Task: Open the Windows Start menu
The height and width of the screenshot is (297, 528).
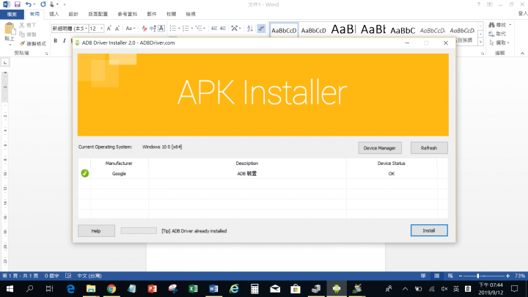Action: tap(10, 289)
